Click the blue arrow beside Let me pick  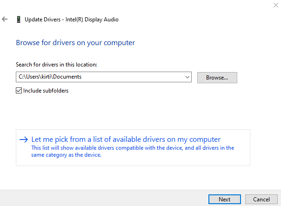pyautogui.click(x=24, y=140)
